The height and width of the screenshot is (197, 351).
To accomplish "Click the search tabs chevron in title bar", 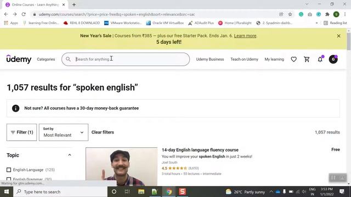I will click(x=307, y=4).
